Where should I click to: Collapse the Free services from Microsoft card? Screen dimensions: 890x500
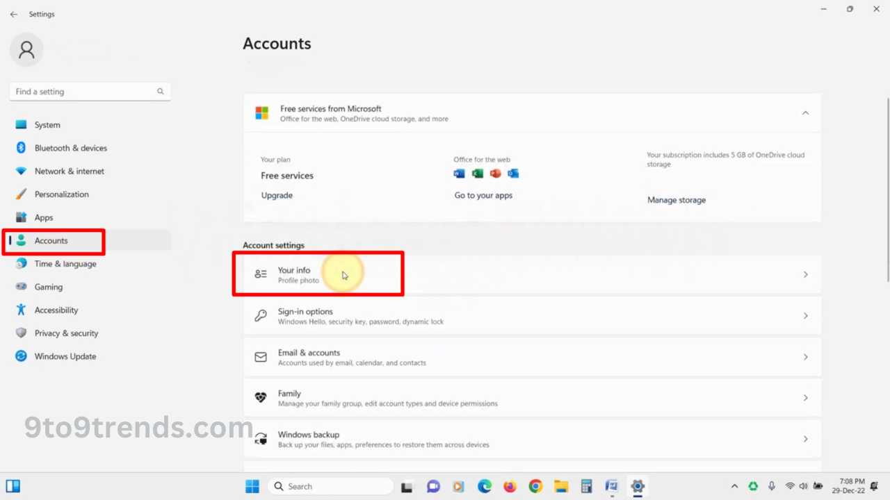pyautogui.click(x=805, y=113)
